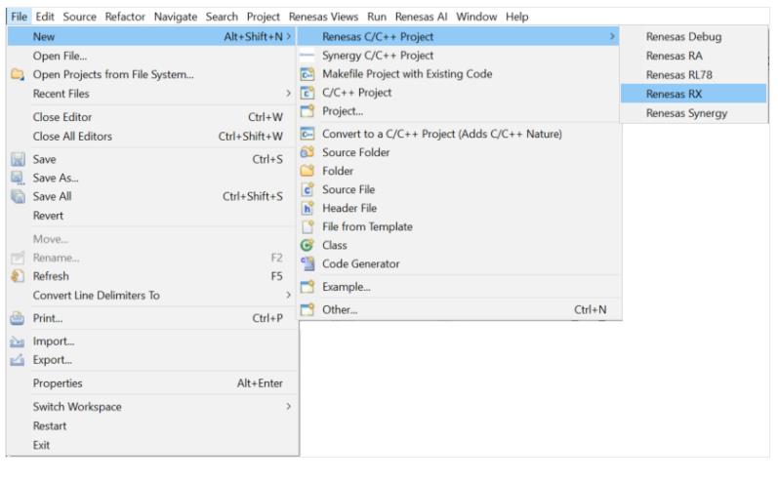
Task: Click the Open Projects from File System icon
Action: pos(15,74)
